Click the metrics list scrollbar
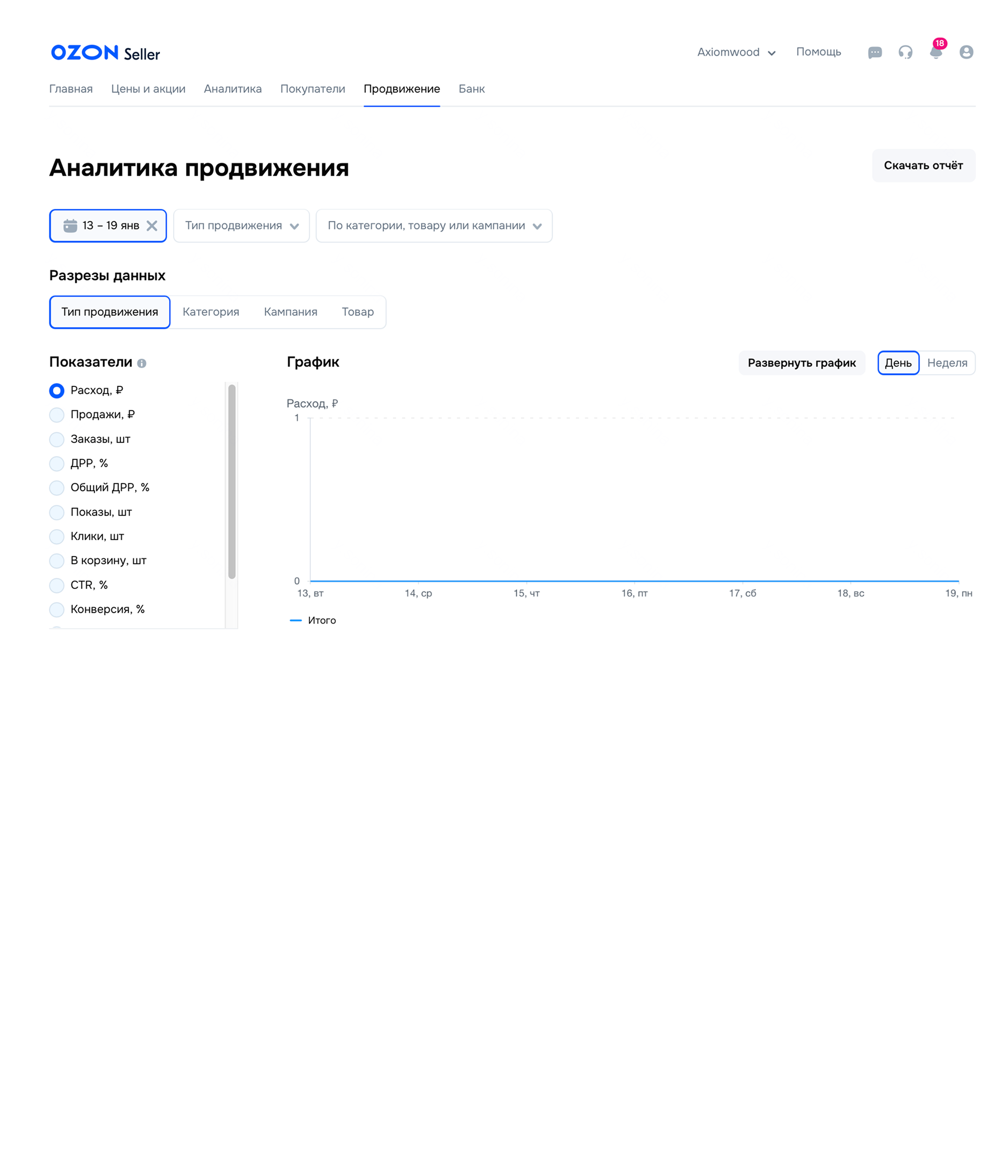The width and height of the screenshot is (1008, 1173). 232,481
